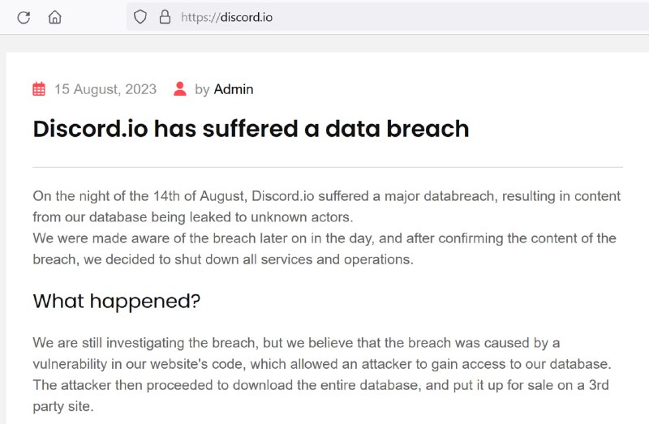Image resolution: width=649 pixels, height=424 pixels.
Task: Click the 'Discord.io has suffered a data breach' title
Action: click(251, 128)
